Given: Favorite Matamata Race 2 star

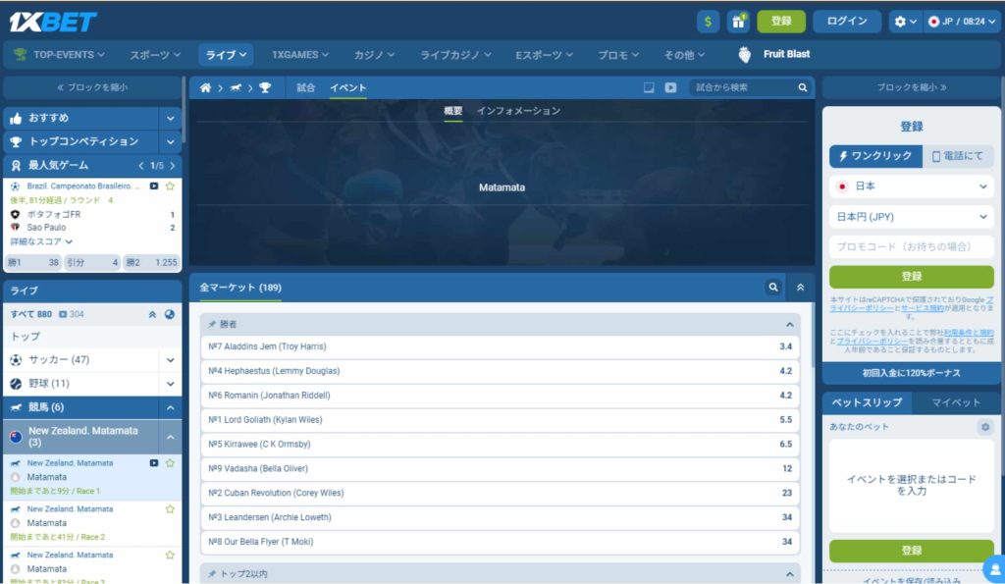Looking at the screenshot, I should click(170, 509).
